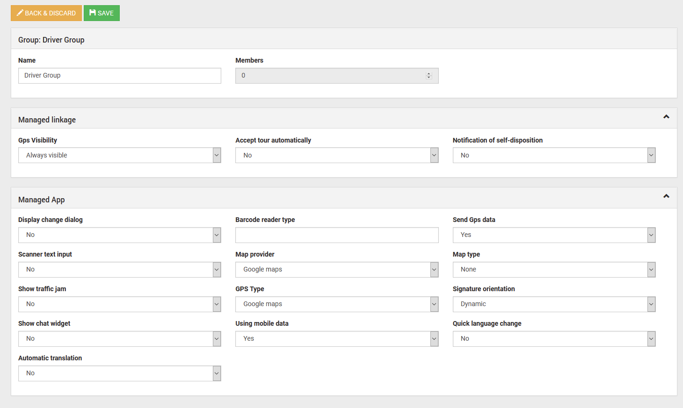Image resolution: width=683 pixels, height=408 pixels.
Task: Open the Gps Visibility dropdown
Action: 119,155
